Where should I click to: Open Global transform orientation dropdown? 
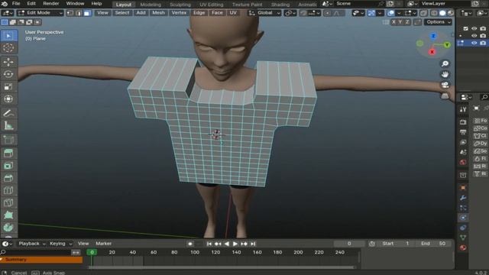(264, 13)
